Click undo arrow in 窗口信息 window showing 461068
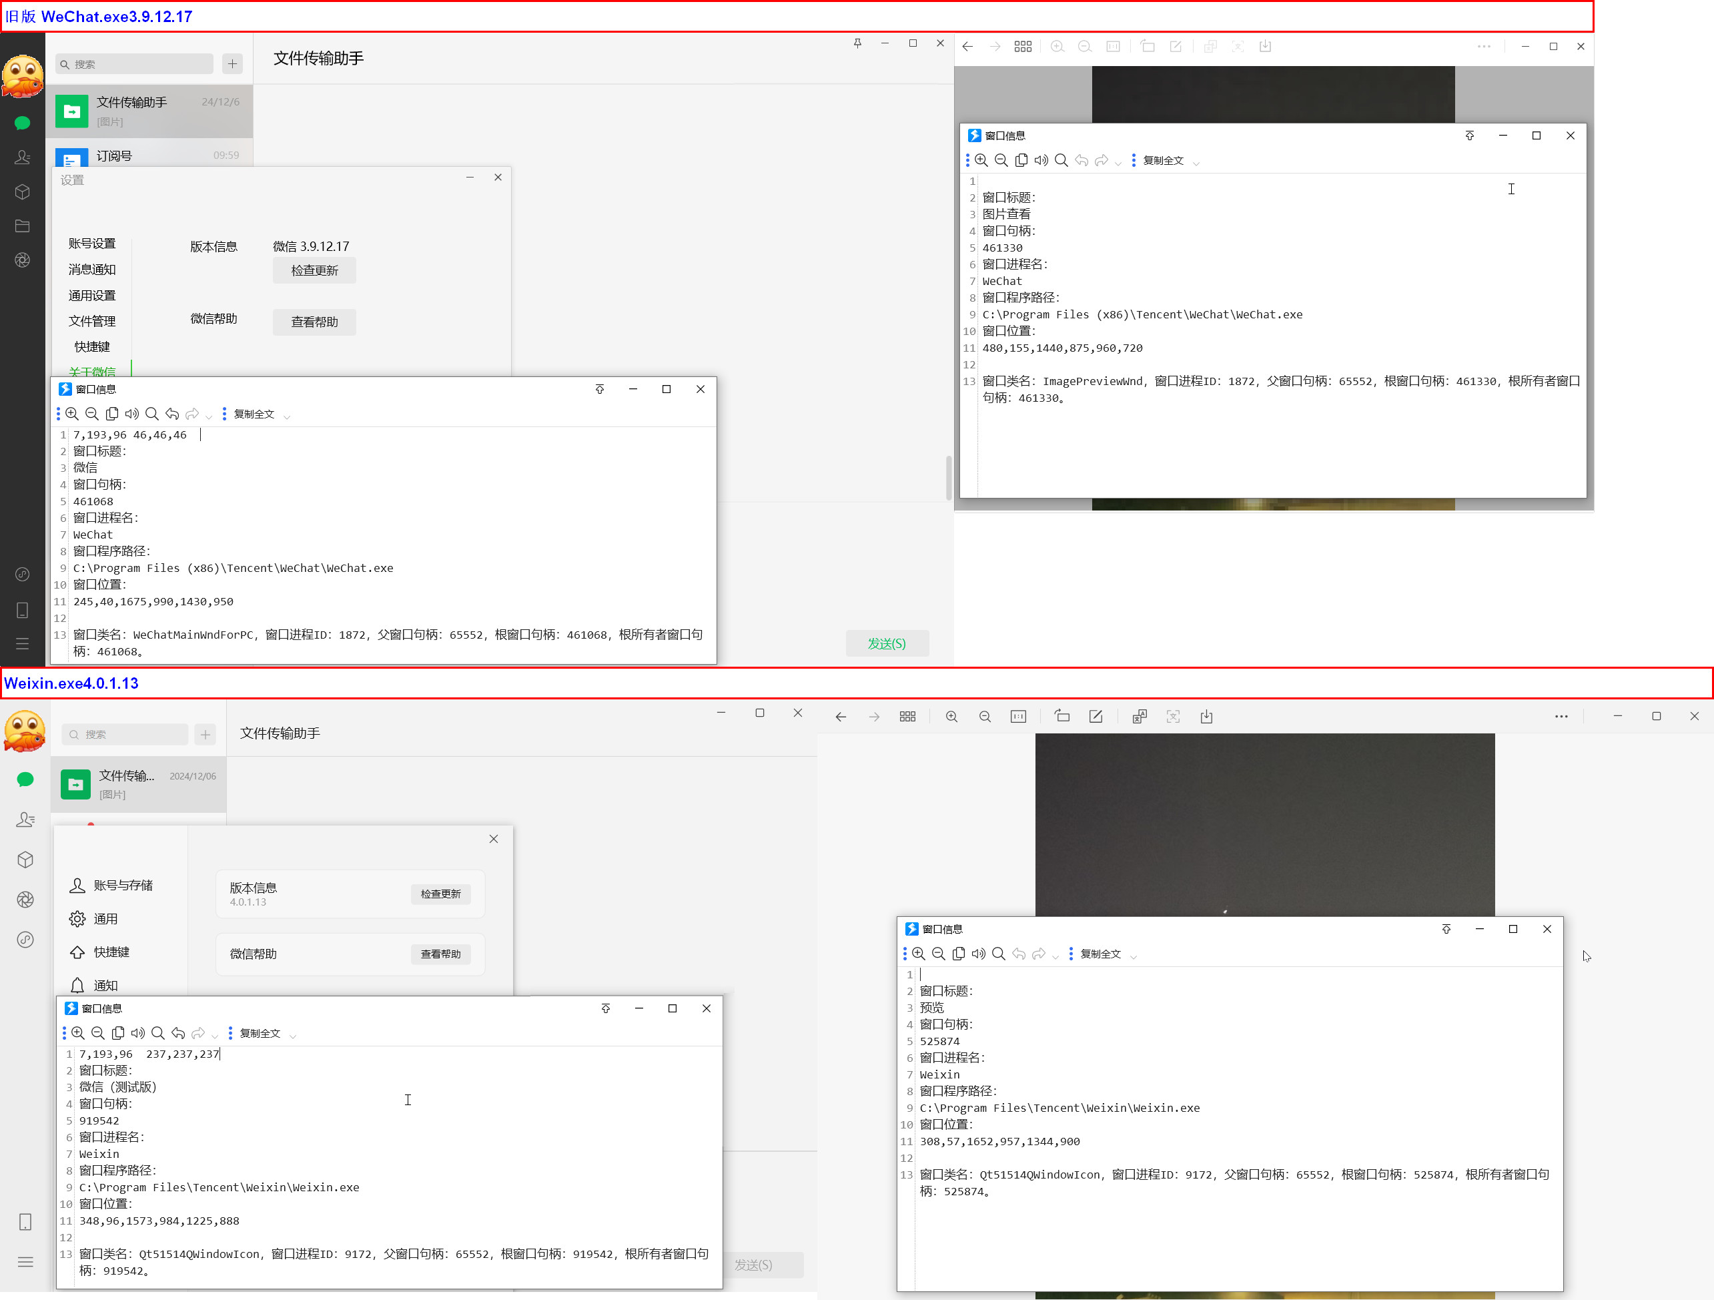The image size is (1714, 1300). coord(172,414)
